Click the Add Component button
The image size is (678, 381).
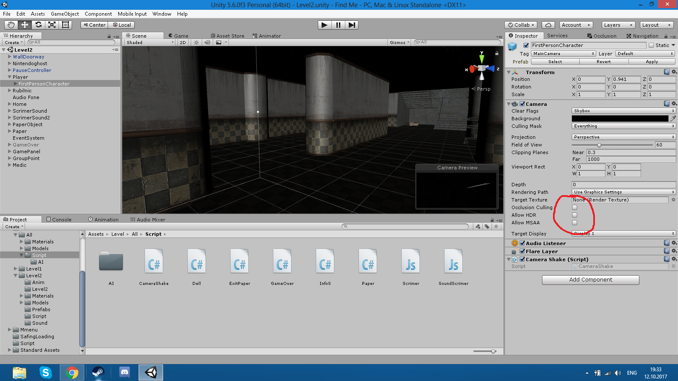pyautogui.click(x=591, y=280)
